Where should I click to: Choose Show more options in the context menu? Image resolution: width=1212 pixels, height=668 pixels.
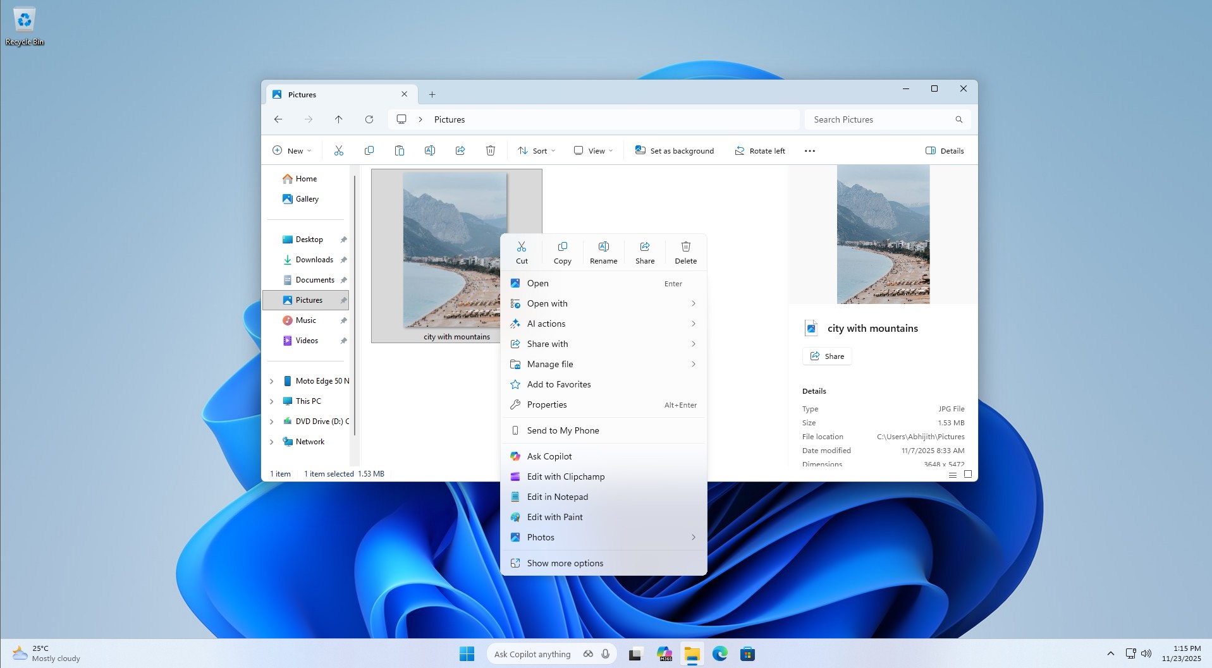(x=565, y=562)
